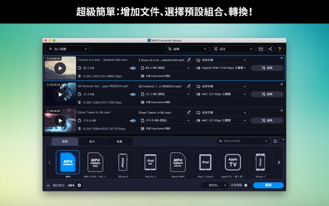The width and height of the screenshot is (329, 206).
Task: Open subtitle dropdown for Ghost Towns file
Action: (x=222, y=113)
